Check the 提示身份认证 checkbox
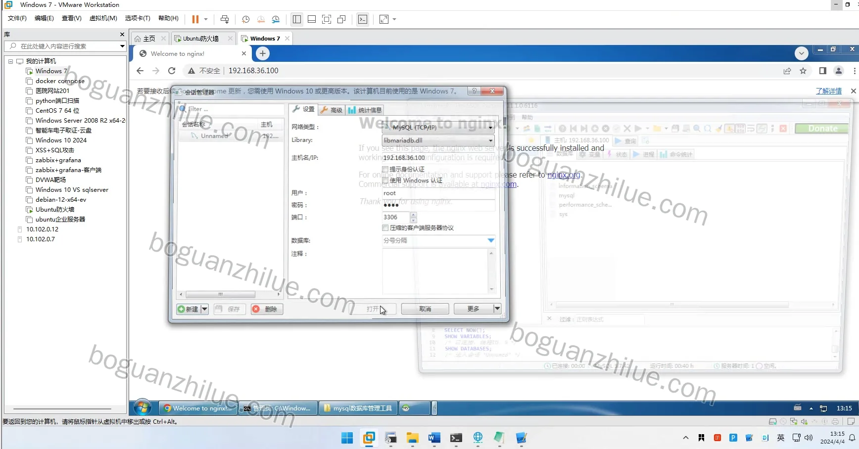This screenshot has width=859, height=449. [385, 169]
